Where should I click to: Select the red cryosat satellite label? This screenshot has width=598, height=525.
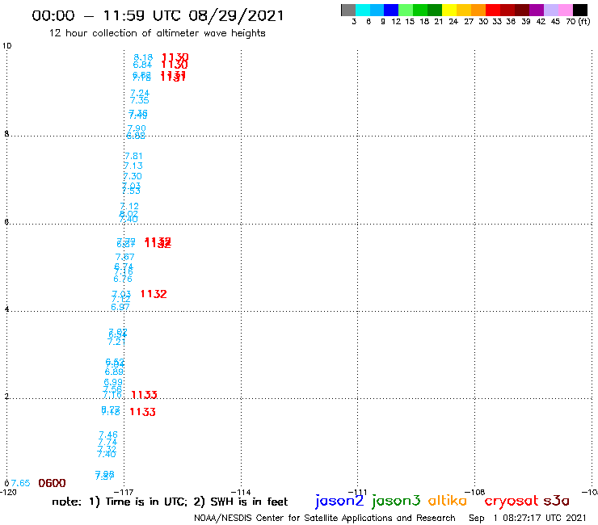click(x=512, y=501)
